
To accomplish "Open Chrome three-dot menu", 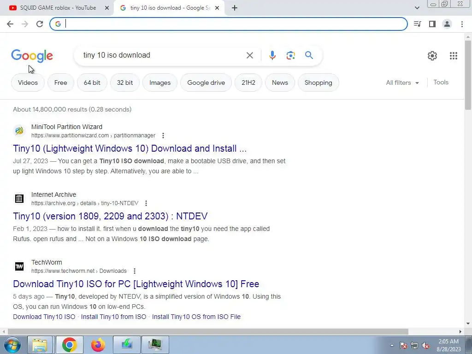I will [462, 24].
